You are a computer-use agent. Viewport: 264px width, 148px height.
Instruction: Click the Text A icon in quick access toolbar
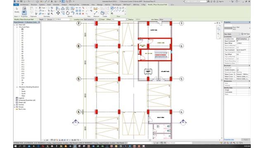point(52,1)
